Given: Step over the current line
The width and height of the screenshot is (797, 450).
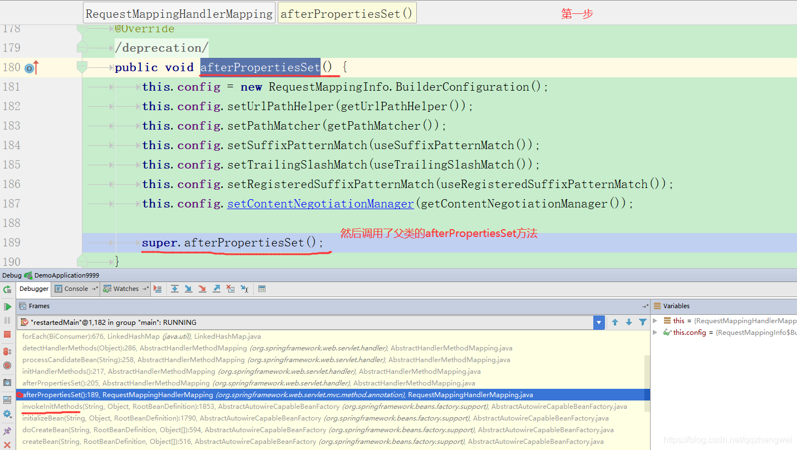Looking at the screenshot, I should click(x=175, y=289).
